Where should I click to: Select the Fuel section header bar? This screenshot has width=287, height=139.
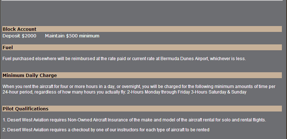point(142,47)
